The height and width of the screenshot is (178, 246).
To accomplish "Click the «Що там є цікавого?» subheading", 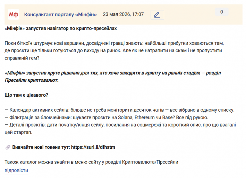I will coord(26,95).
